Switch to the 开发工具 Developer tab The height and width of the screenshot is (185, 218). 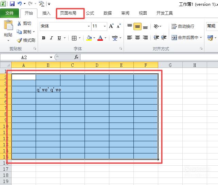click(x=164, y=13)
